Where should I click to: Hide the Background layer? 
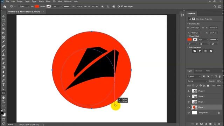click(x=189, y=113)
